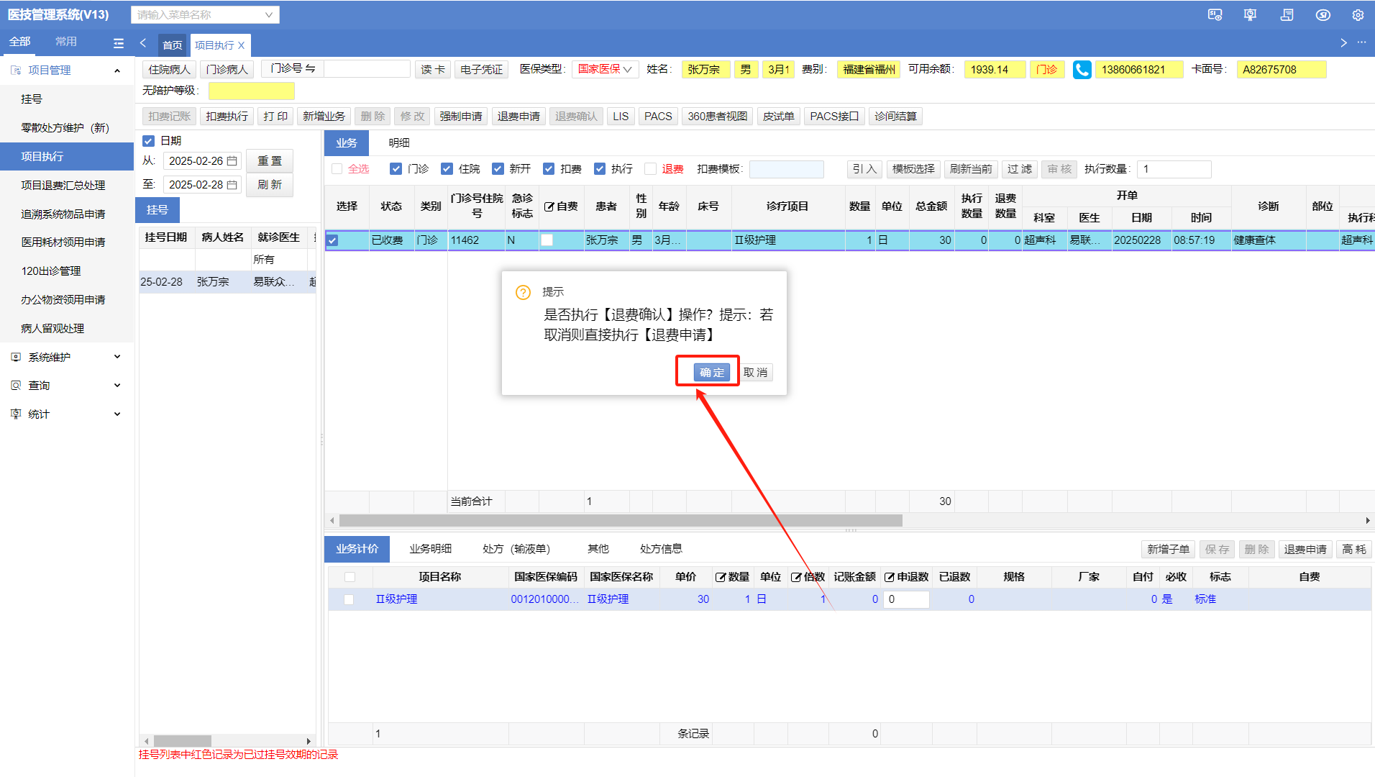Switch to the 常用 menu tab
Screen dimensions: 1375x777
coord(66,42)
